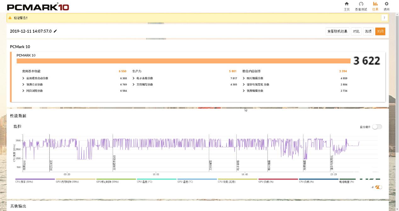This screenshot has height=211, width=399.
Task: Click the validation warning triangle icon
Action: (x=10, y=18)
